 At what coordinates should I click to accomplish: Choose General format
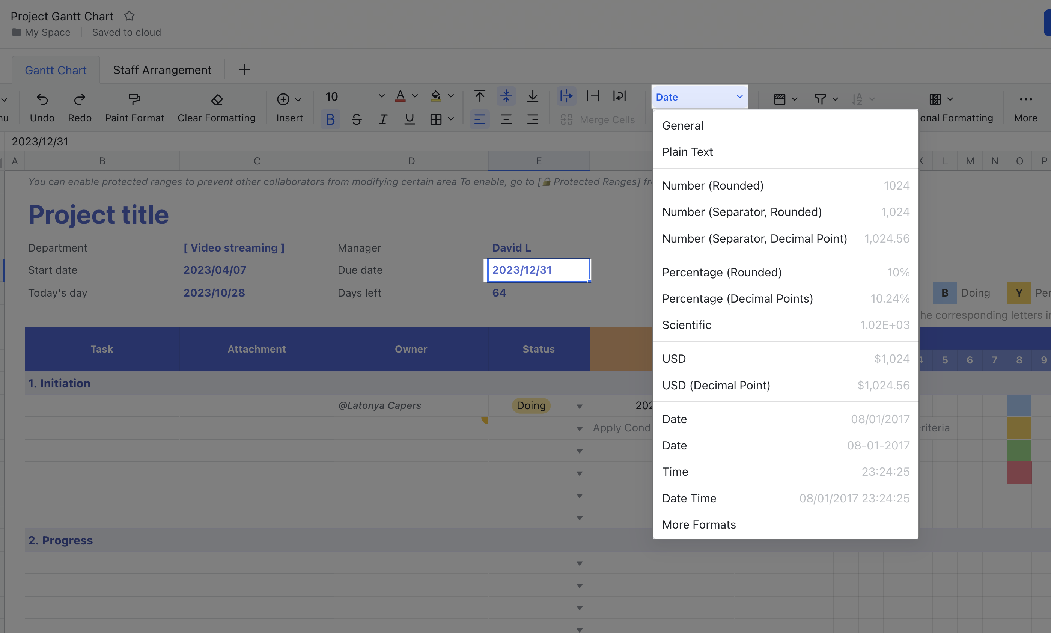point(785,125)
